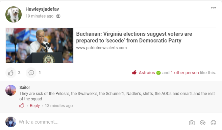Click the filled red thumbs-up icon
222x130 pixels.
tap(134, 72)
